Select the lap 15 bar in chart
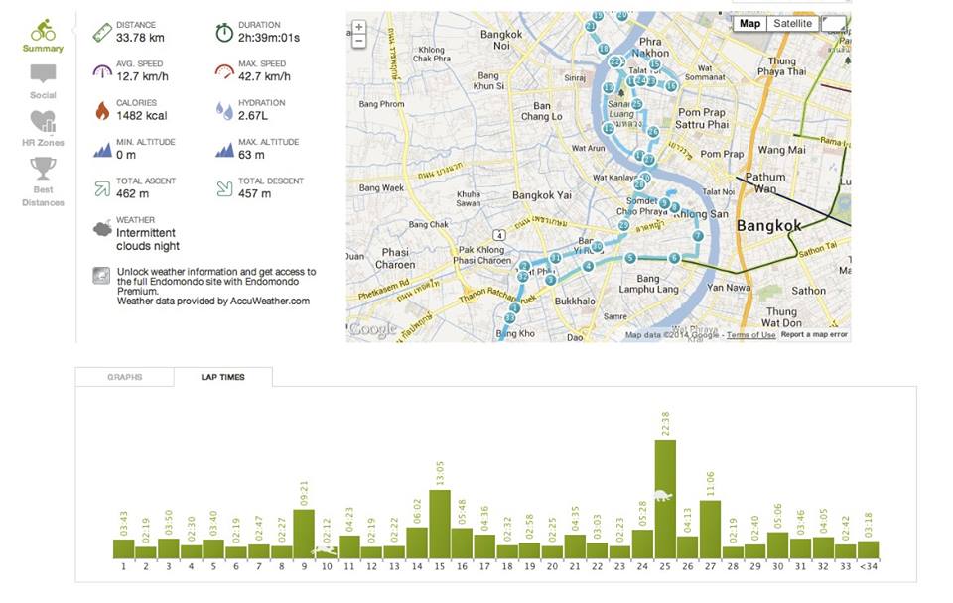 point(440,524)
